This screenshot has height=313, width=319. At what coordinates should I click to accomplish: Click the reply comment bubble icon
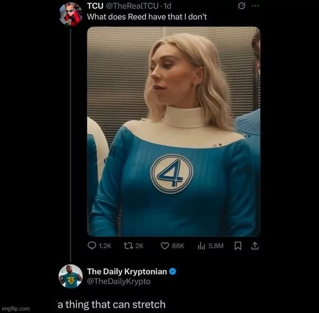click(92, 246)
